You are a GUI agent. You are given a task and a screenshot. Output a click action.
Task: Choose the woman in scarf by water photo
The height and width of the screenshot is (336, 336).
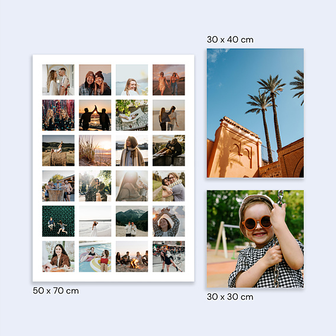tap(132, 150)
